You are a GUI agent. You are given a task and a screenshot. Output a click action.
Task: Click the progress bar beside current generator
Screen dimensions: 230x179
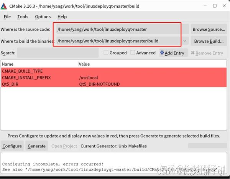point(207,146)
